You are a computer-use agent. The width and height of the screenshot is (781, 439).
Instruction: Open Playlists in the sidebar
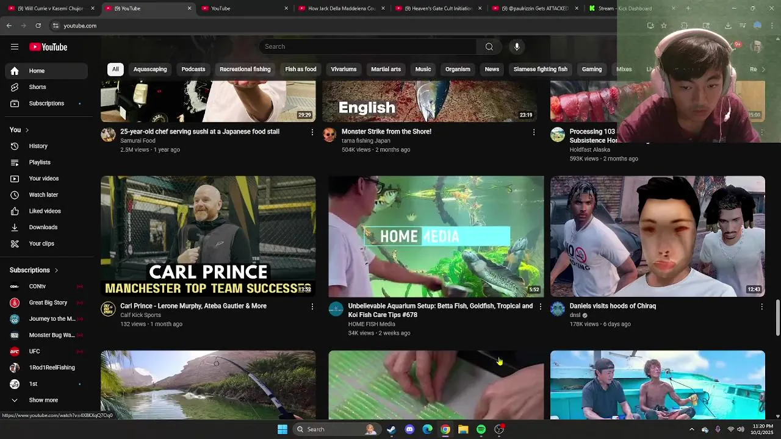[46, 163]
